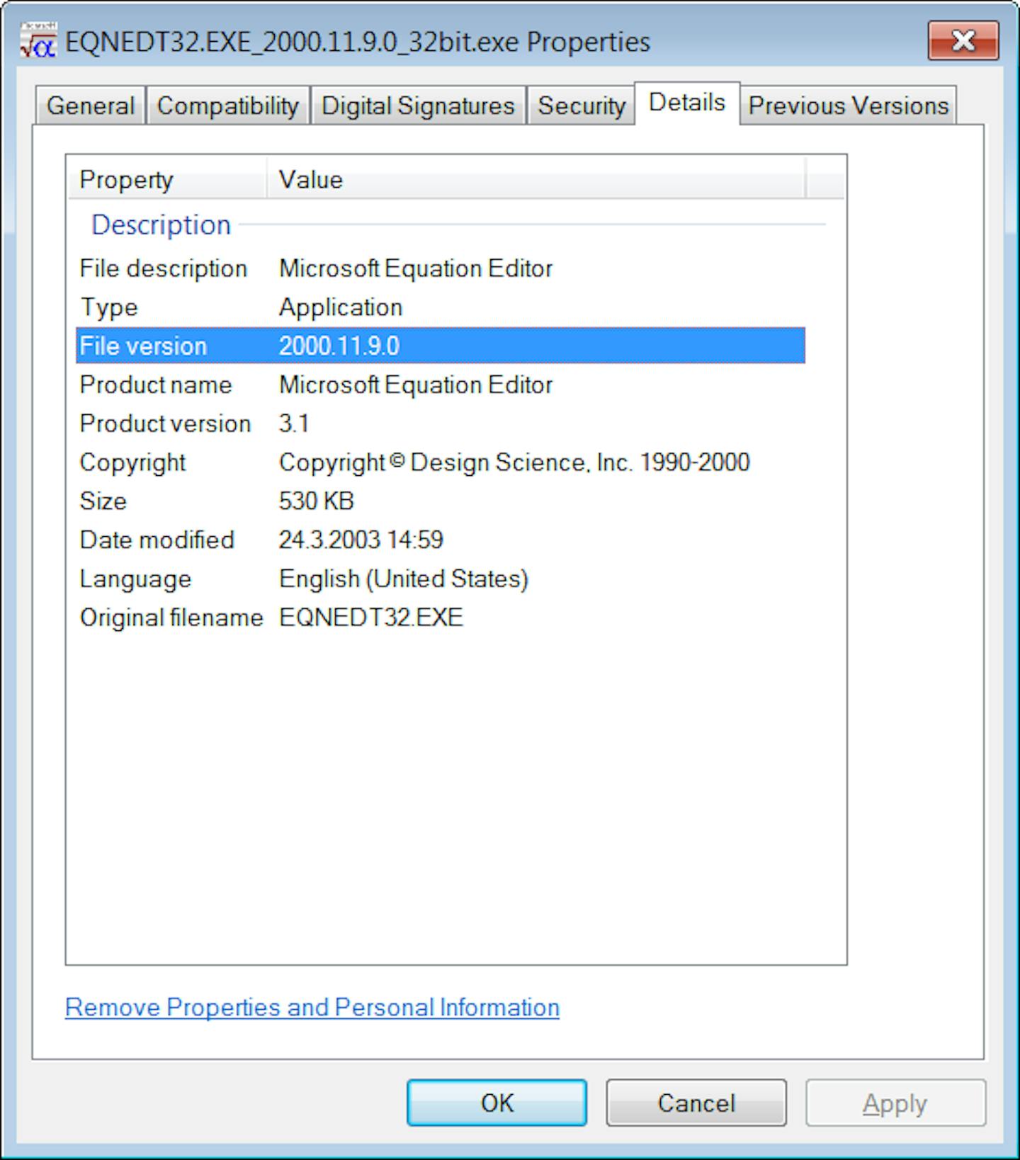This screenshot has height=1160, width=1020.
Task: Select the Type property row
Action: [x=440, y=307]
